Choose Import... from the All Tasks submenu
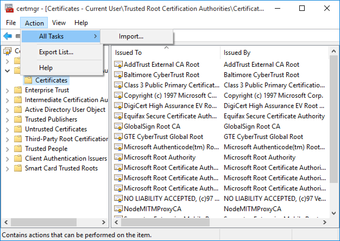The width and height of the screenshot is (340, 241). pyautogui.click(x=137, y=36)
